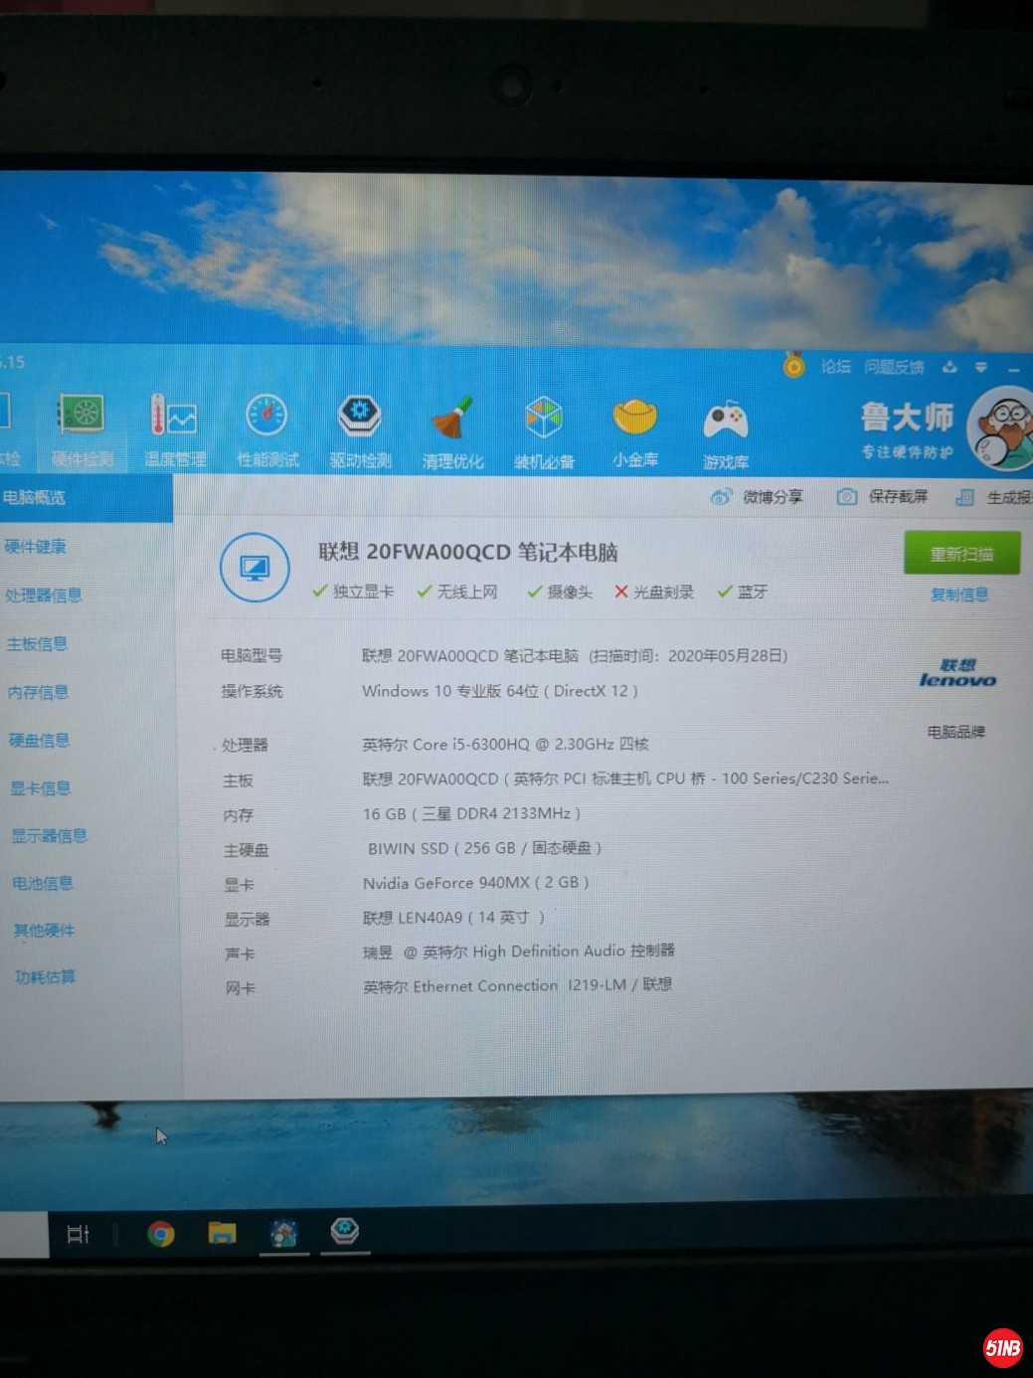Open 处理器信息 processor info in sidebar

(44, 596)
